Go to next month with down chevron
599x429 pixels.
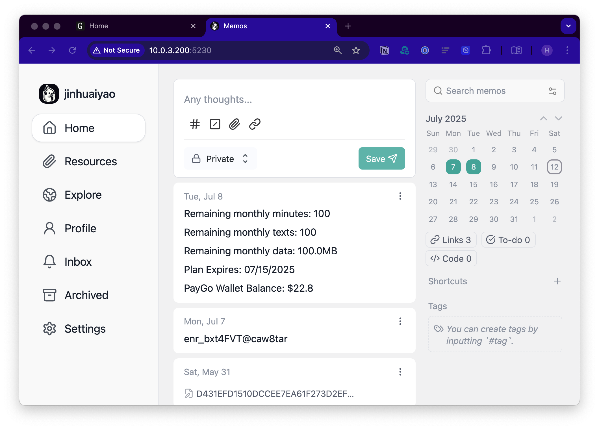(x=558, y=119)
